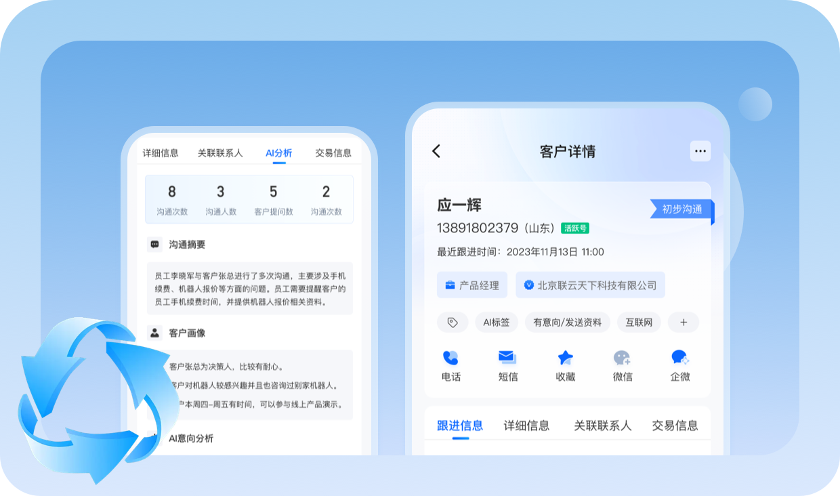Viewport: 840px width, 496px height.
Task: Open the 关联联系人 tab on left phone
Action: click(x=220, y=153)
